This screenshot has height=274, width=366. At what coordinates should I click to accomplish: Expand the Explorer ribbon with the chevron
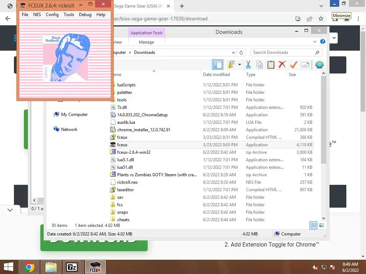click(315, 41)
